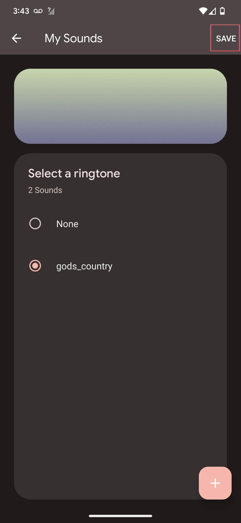
Task: Tap the My Sounds title
Action: [73, 38]
